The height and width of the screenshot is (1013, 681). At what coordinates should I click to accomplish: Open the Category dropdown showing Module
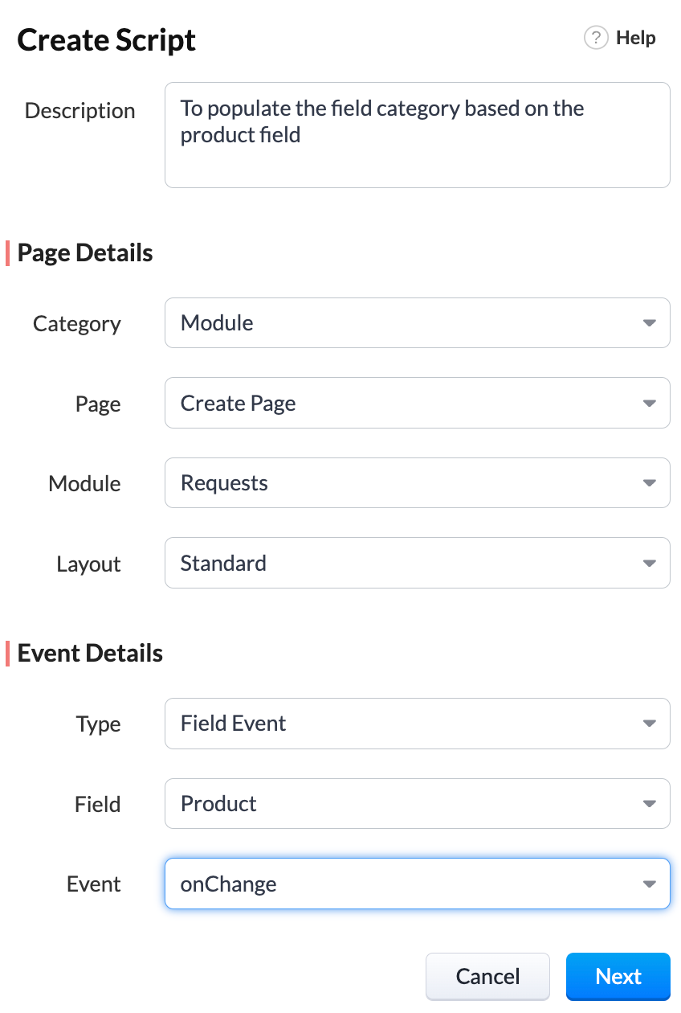coord(418,323)
